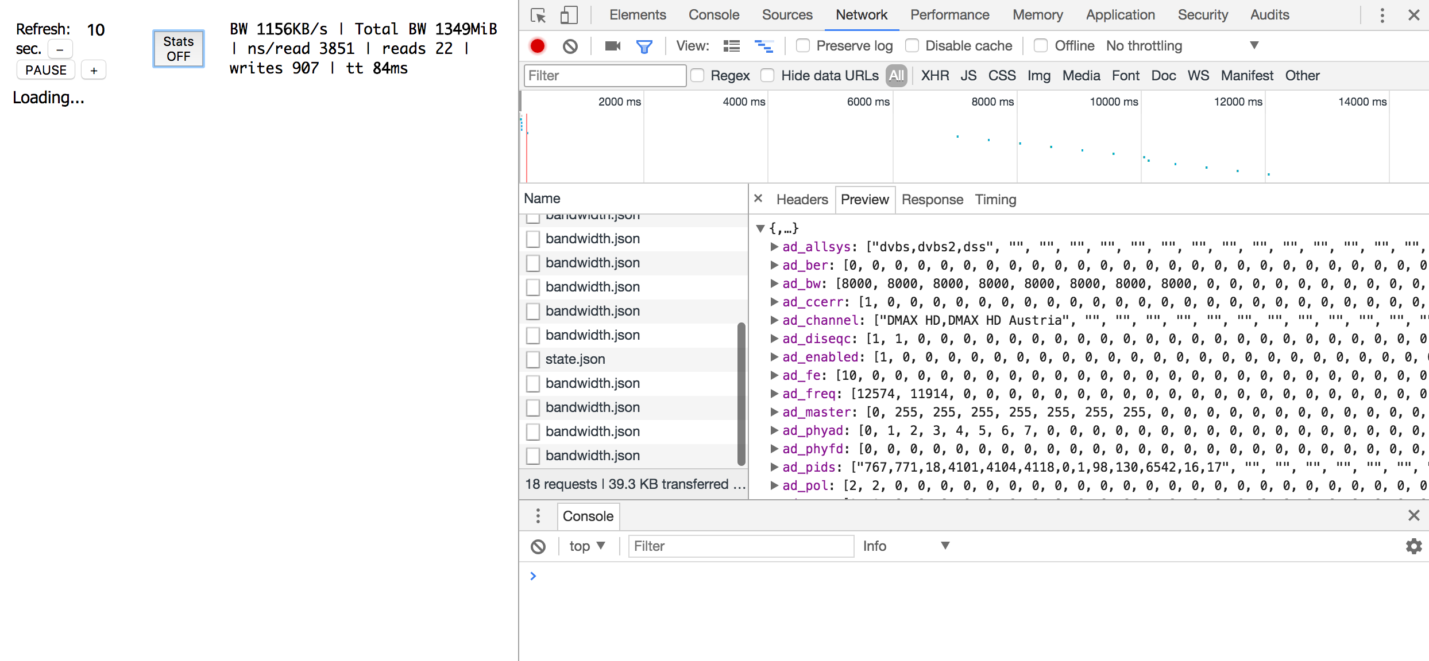Viewport: 1429px width, 661px height.
Task: Clear network log with the block icon
Action: coord(570,46)
